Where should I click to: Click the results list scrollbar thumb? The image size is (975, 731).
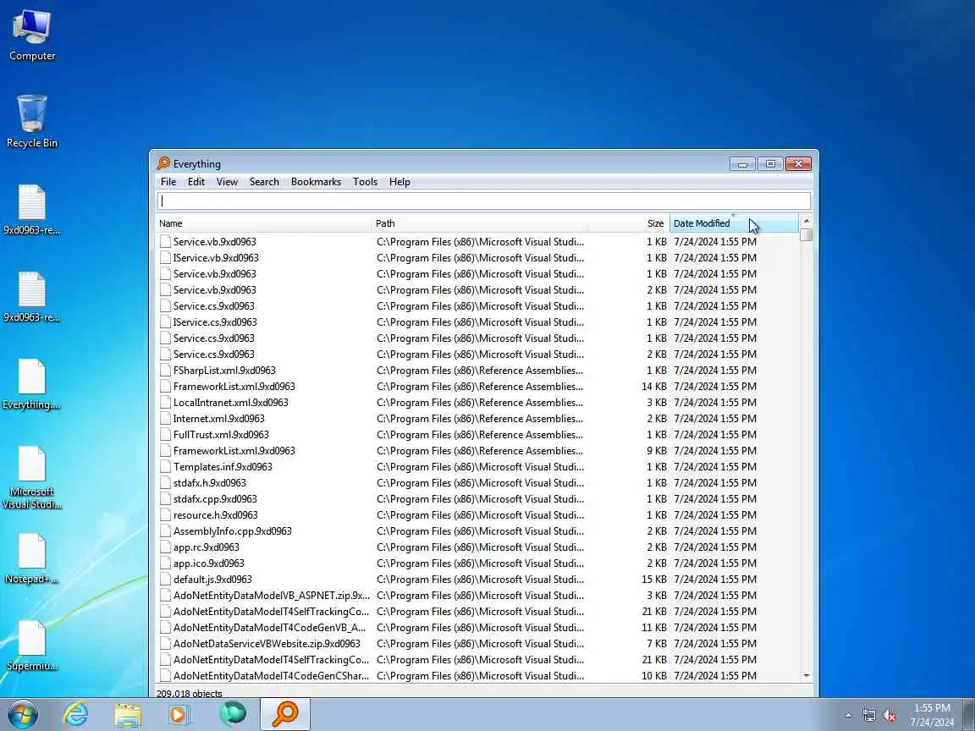[x=807, y=234]
